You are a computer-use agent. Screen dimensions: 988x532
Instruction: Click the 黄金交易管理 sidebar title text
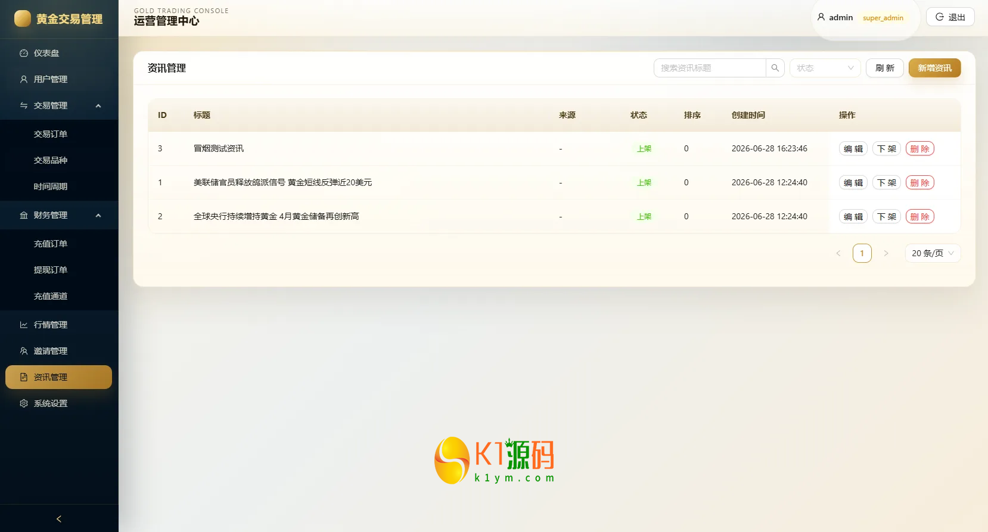tap(69, 19)
